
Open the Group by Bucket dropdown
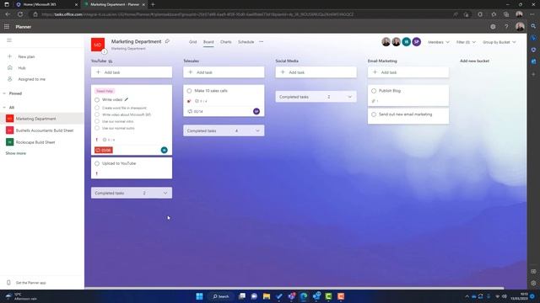pyautogui.click(x=499, y=42)
